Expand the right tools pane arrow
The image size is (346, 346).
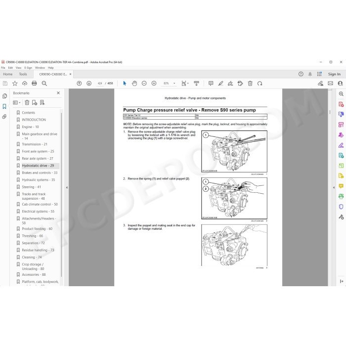click(x=334, y=187)
